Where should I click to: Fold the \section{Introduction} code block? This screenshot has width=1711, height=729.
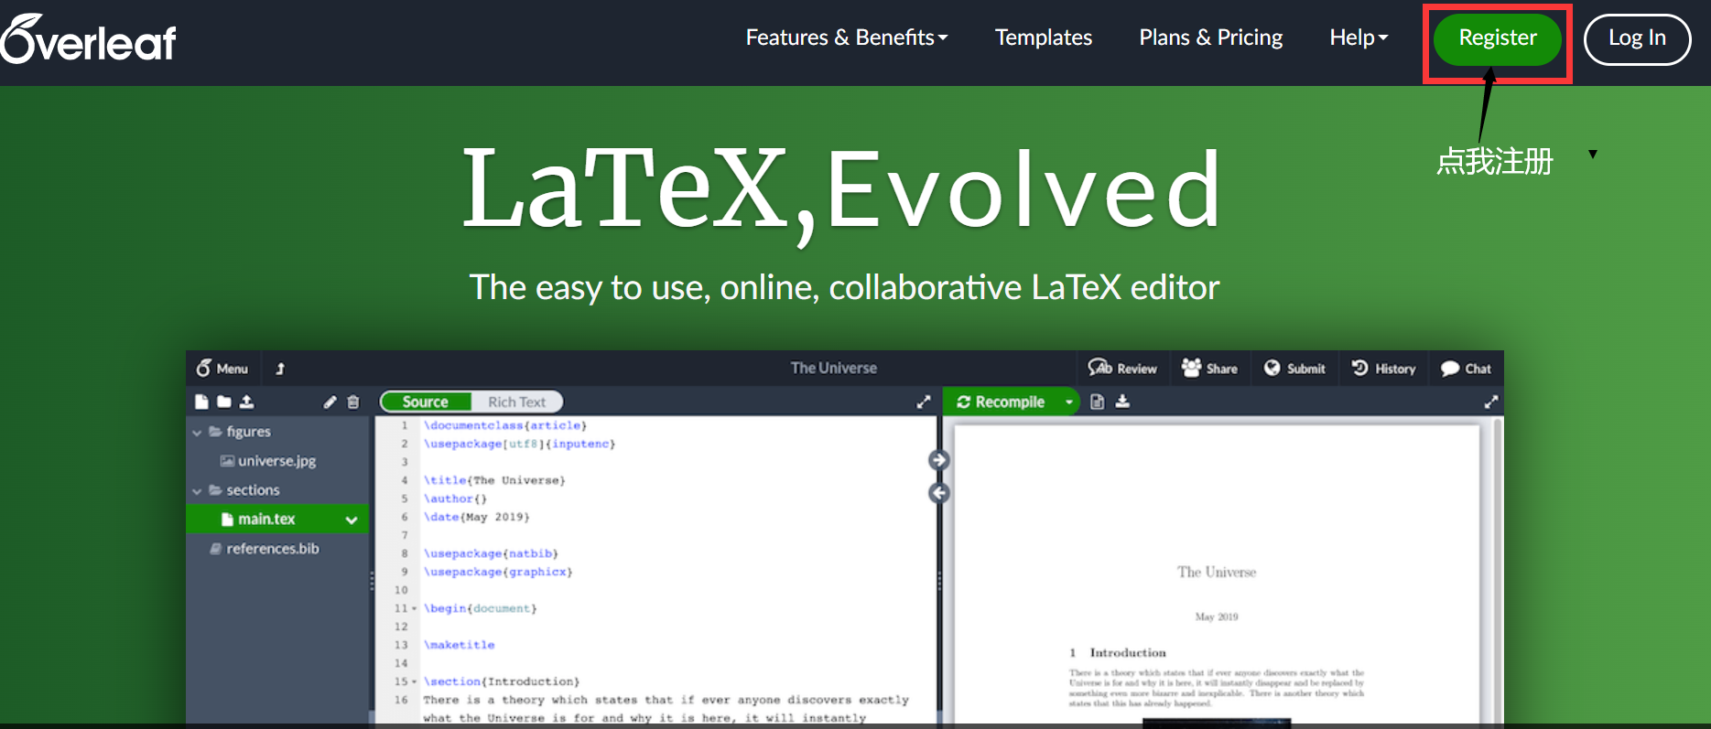tap(415, 681)
